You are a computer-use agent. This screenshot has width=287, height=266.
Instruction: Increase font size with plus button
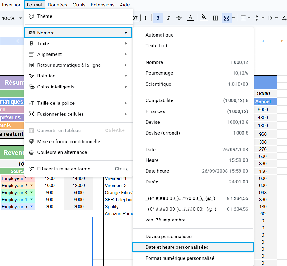pos(145,18)
